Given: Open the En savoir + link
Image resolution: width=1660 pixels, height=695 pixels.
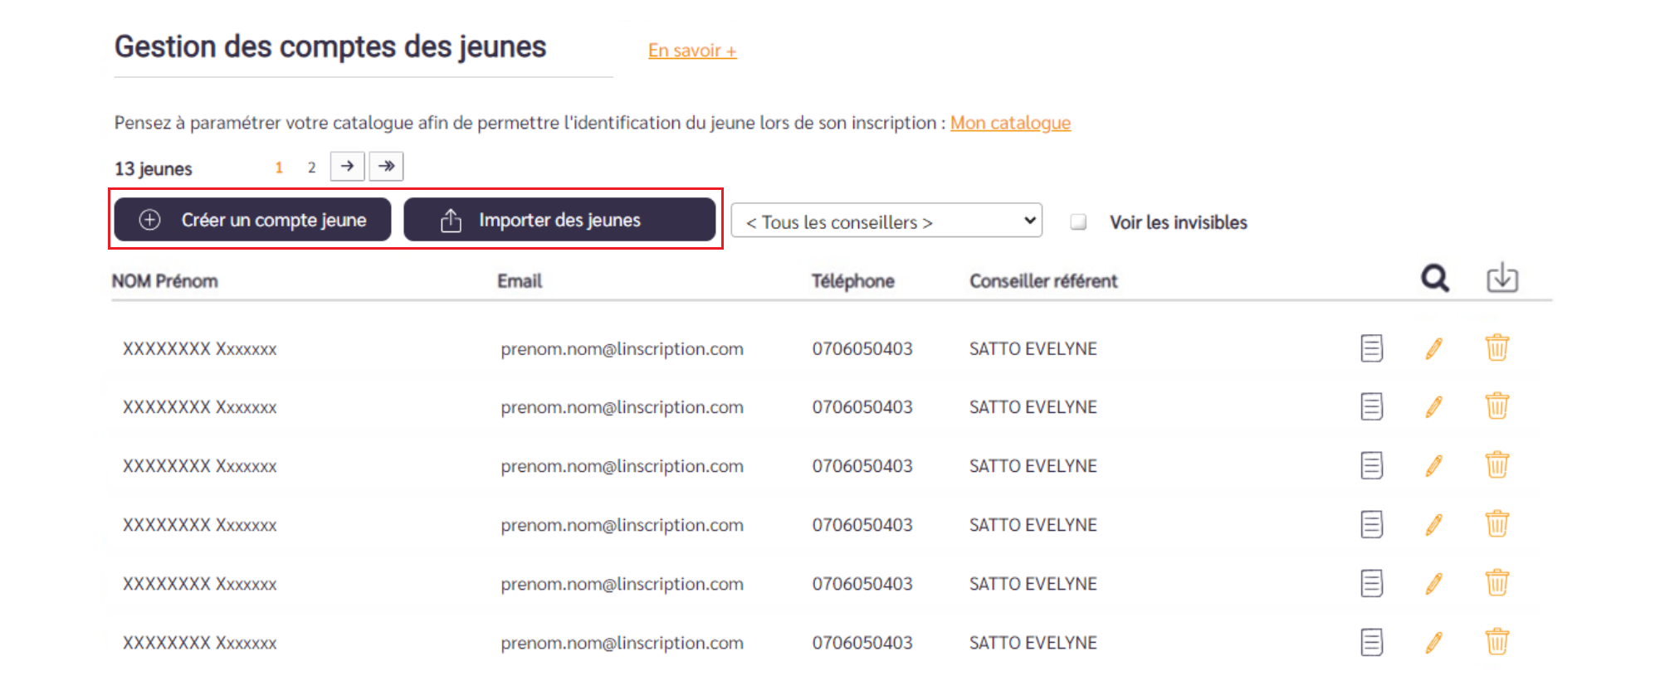Looking at the screenshot, I should [x=692, y=51].
